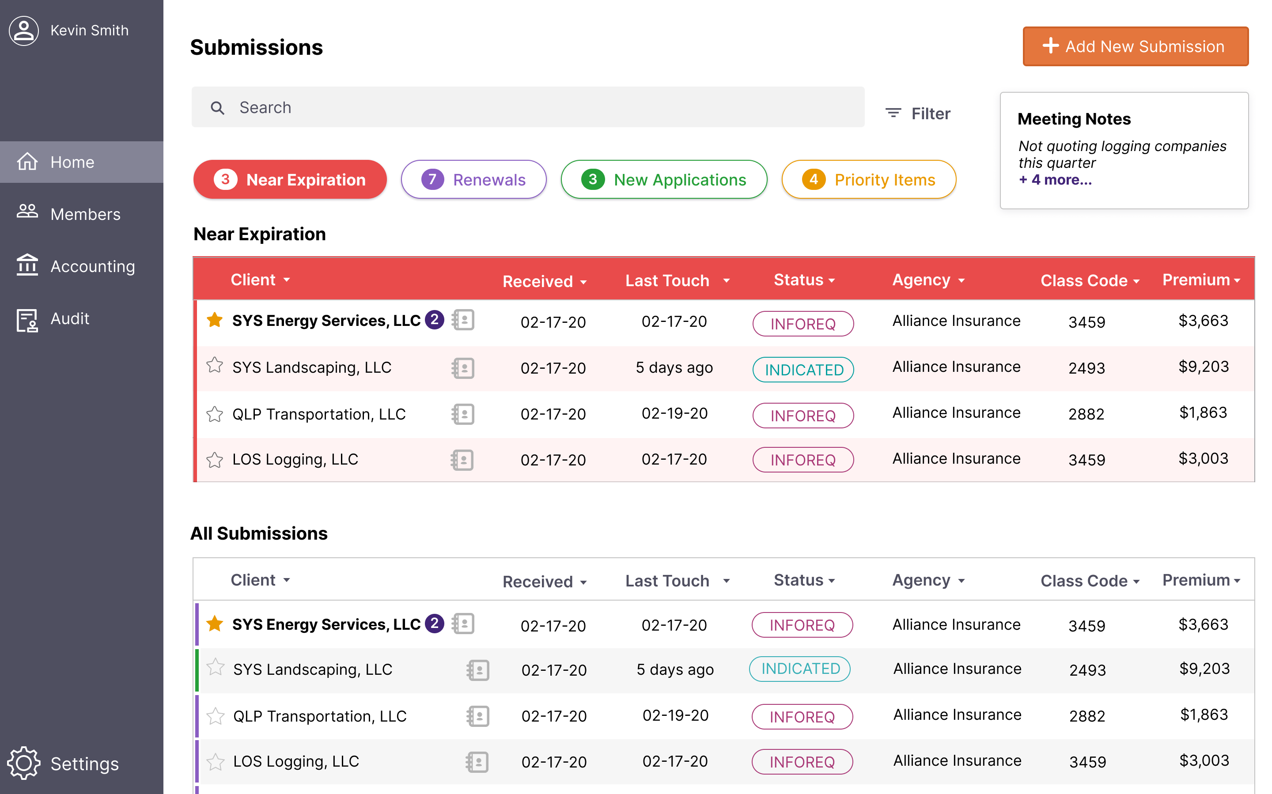Viewport: 1272px width, 794px height.
Task: Click the purple 2 badge beside SYS Energy Services in Near Expiration
Action: click(434, 319)
